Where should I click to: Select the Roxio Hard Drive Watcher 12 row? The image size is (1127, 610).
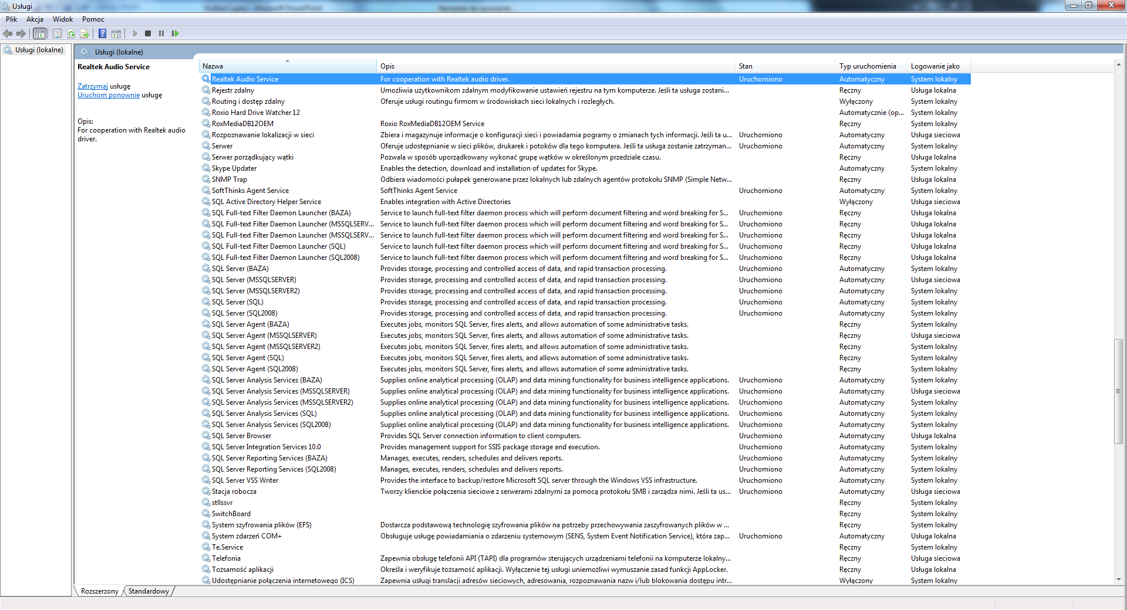coord(585,113)
